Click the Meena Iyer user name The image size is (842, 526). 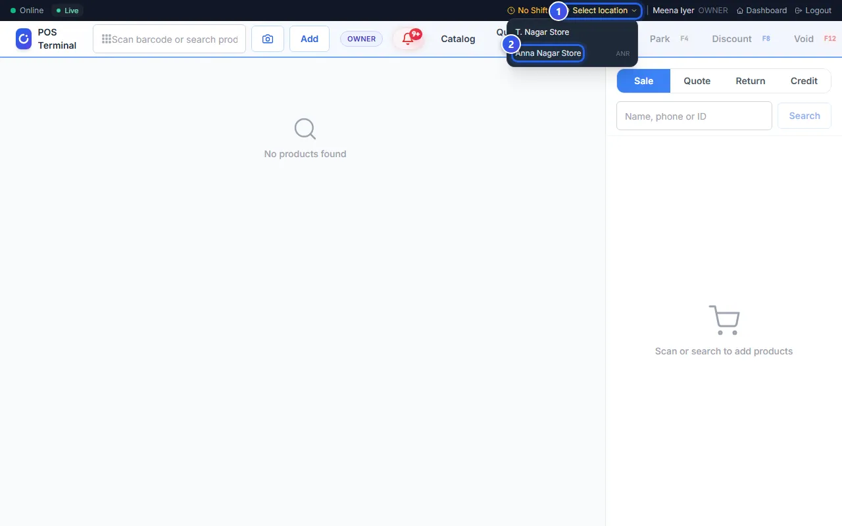click(x=673, y=11)
